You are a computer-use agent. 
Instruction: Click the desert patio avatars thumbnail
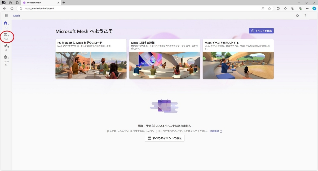pos(91,65)
